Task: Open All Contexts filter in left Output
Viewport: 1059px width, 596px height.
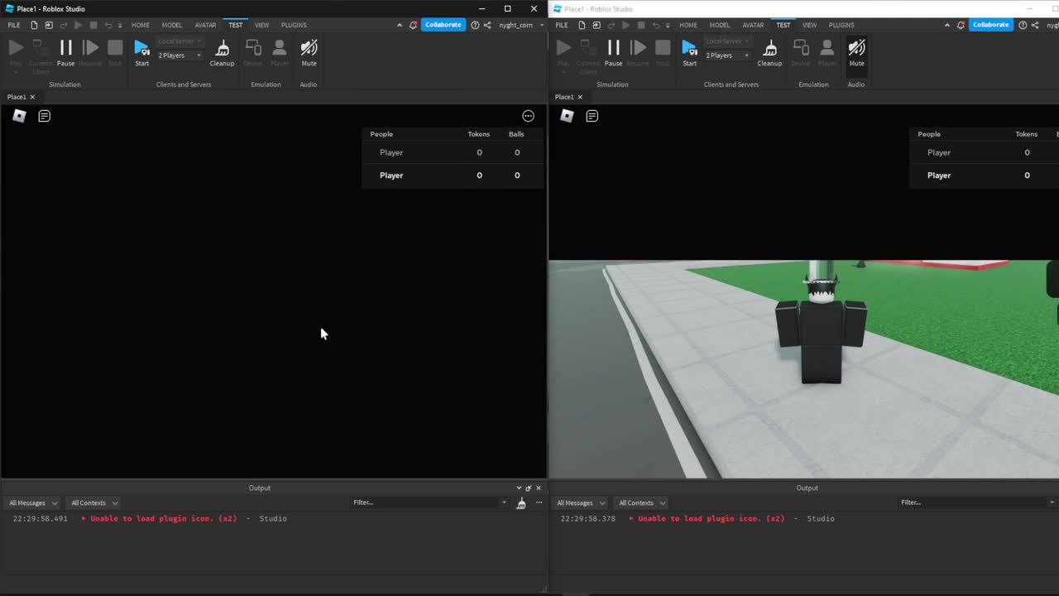Action: coord(92,502)
